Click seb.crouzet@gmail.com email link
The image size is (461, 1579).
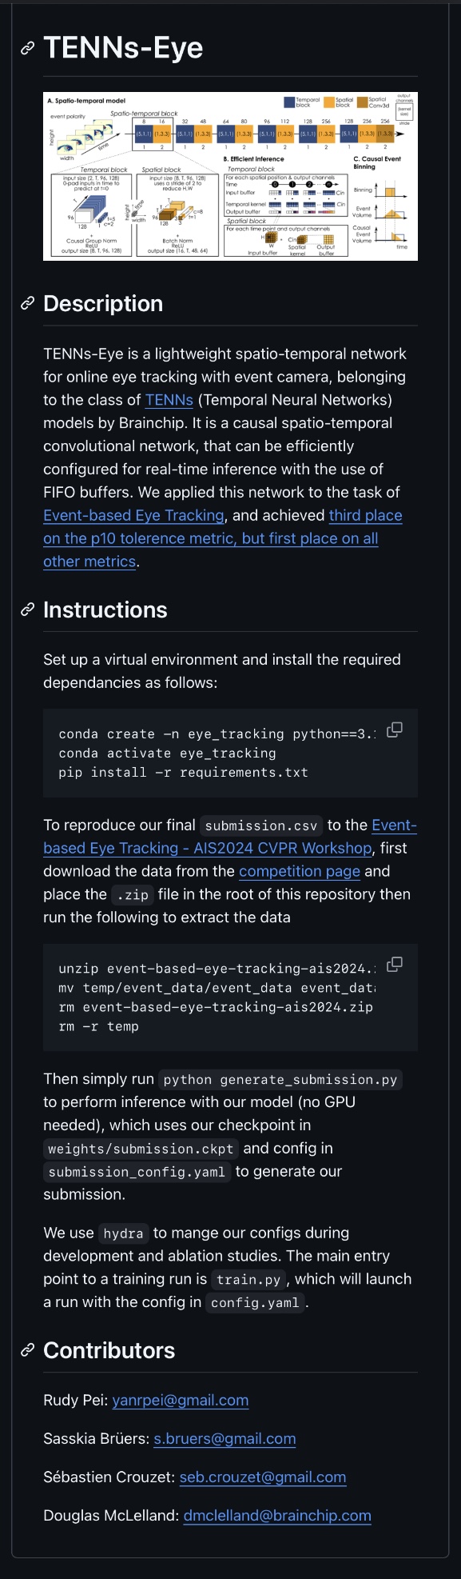263,1477
